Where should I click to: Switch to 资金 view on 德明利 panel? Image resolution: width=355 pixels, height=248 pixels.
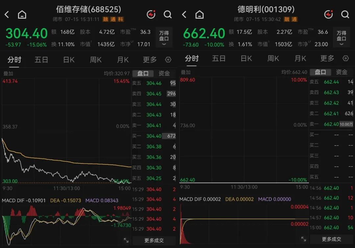click(x=342, y=72)
